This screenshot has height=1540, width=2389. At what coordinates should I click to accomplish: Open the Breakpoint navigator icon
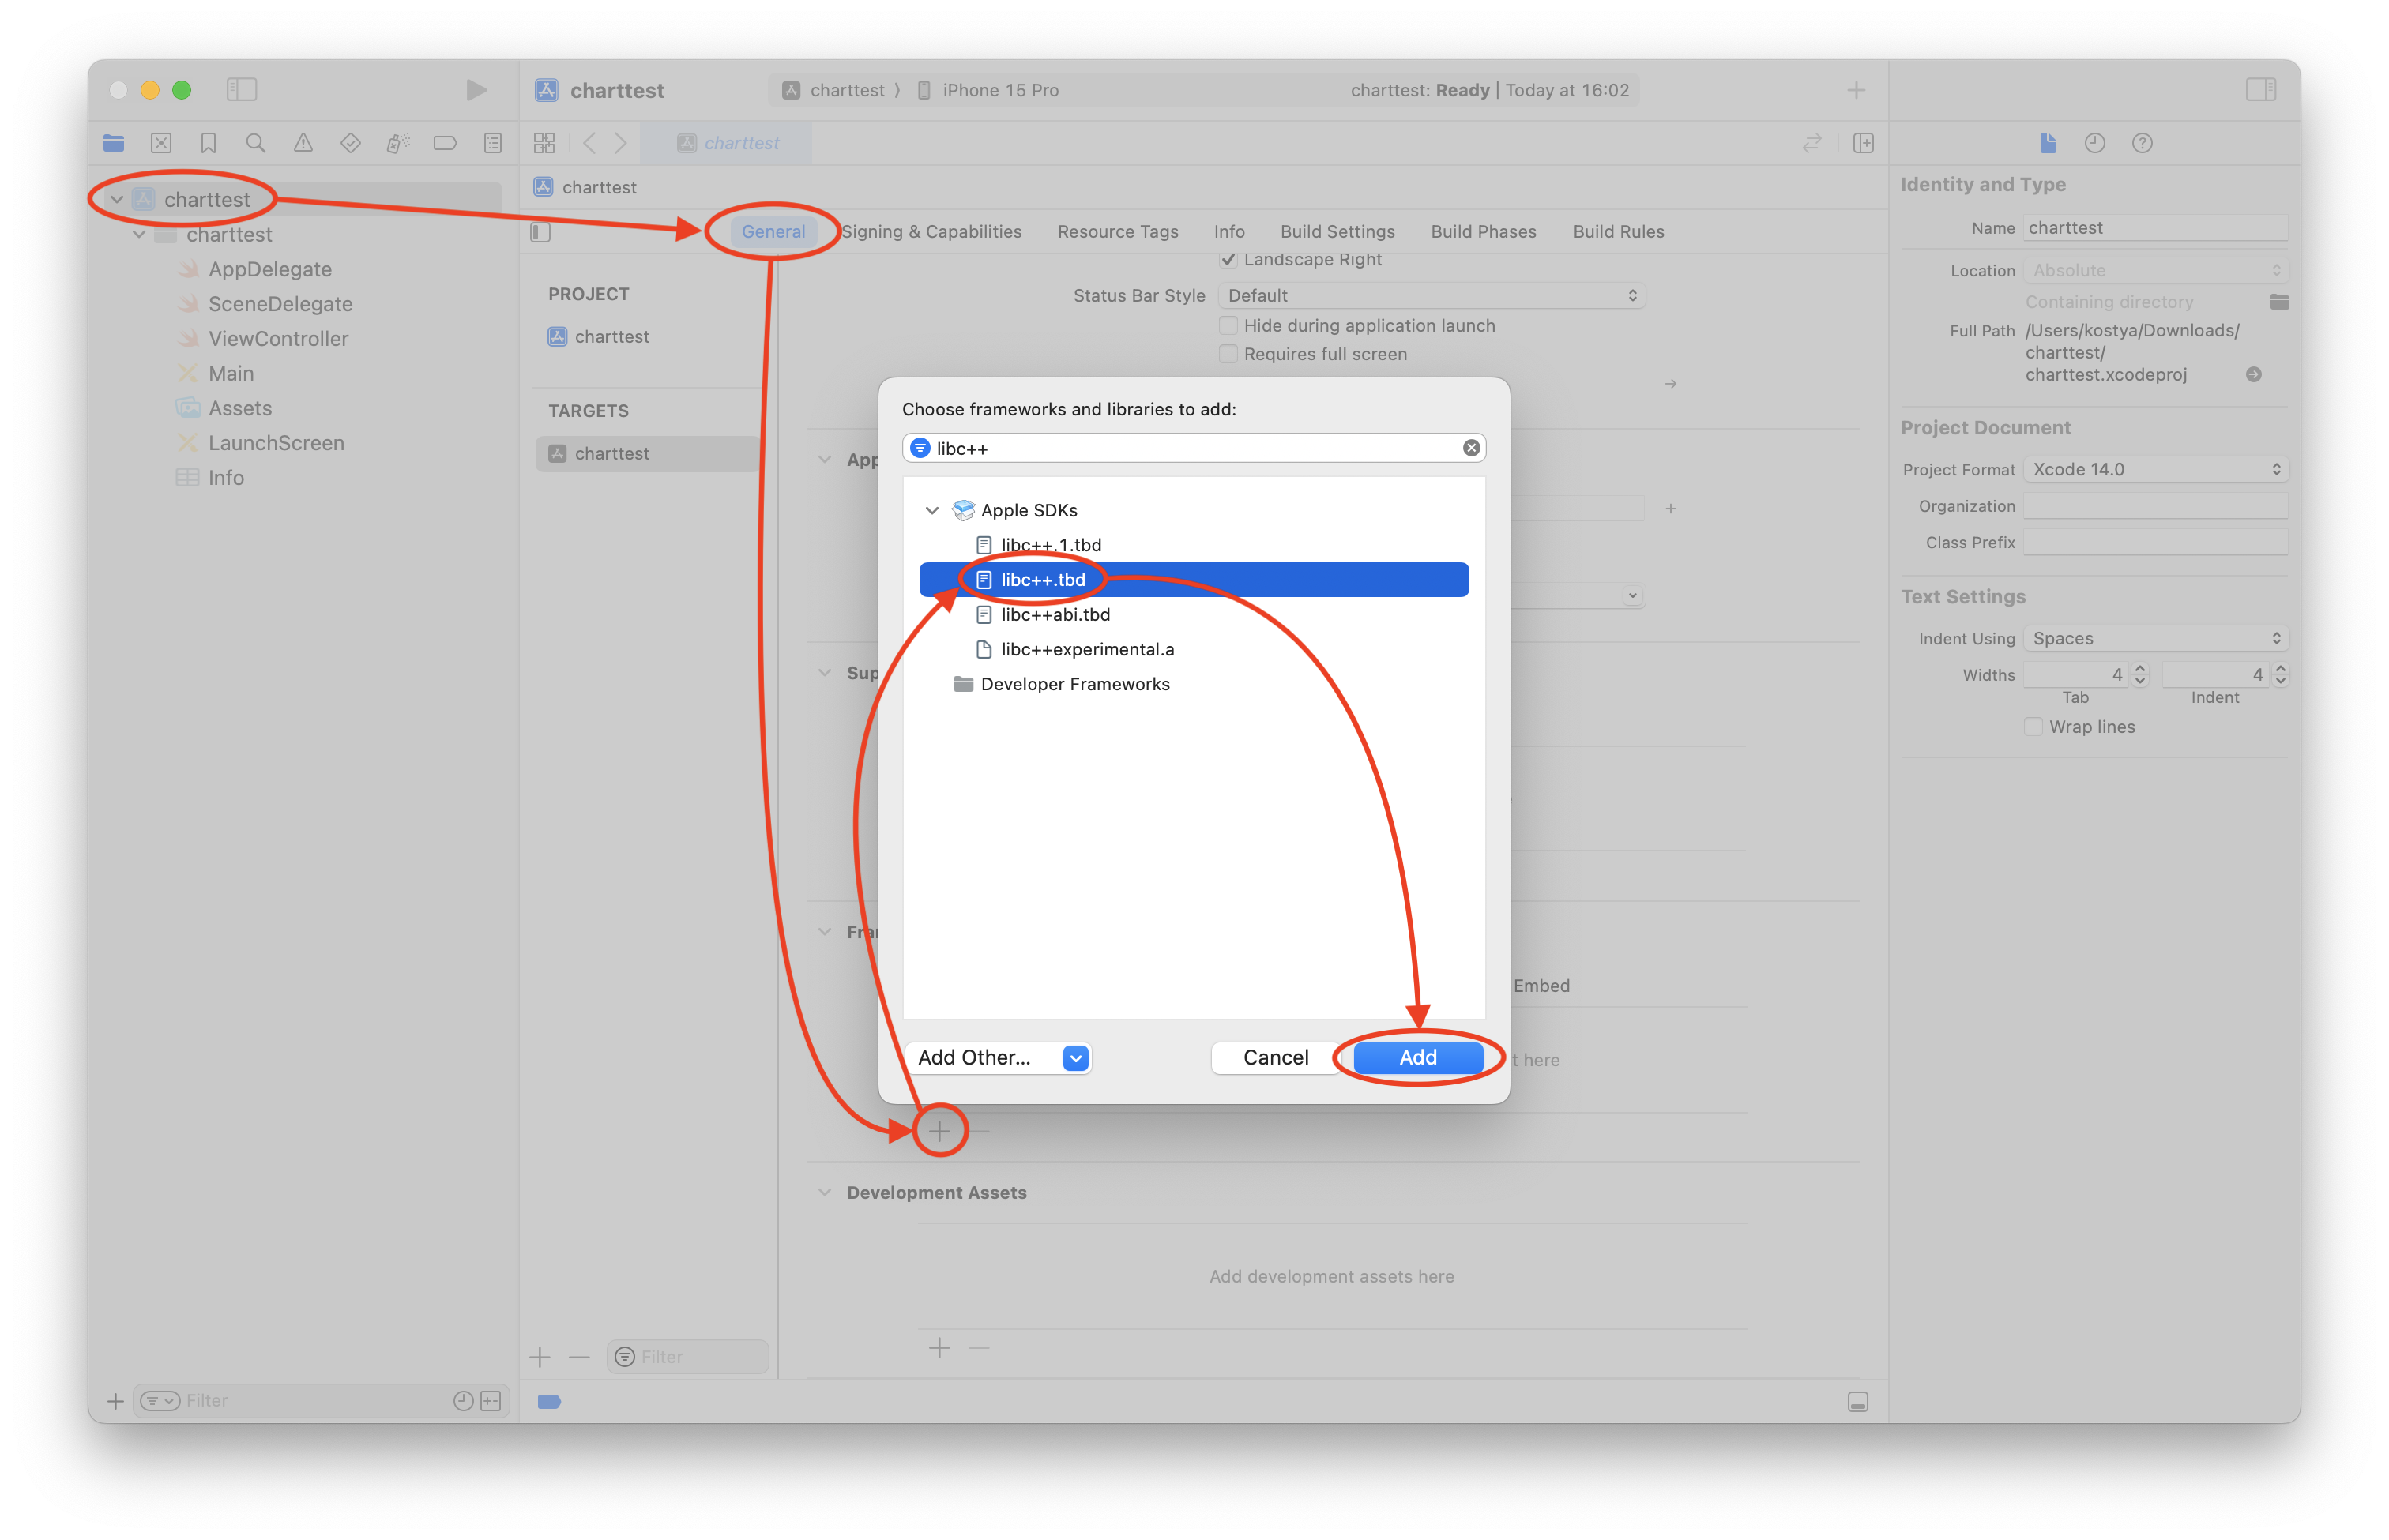point(446,143)
